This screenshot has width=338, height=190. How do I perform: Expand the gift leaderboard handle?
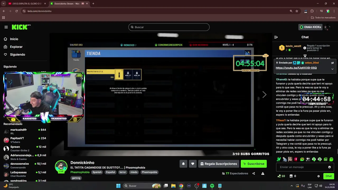305,56
